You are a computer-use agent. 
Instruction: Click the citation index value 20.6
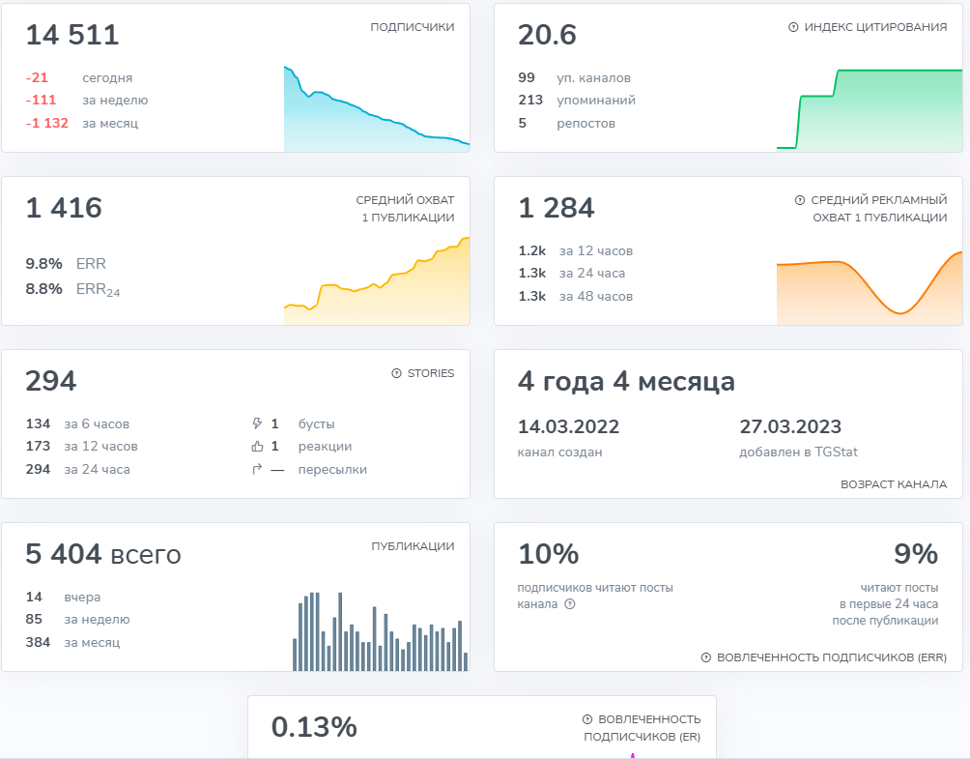548,35
